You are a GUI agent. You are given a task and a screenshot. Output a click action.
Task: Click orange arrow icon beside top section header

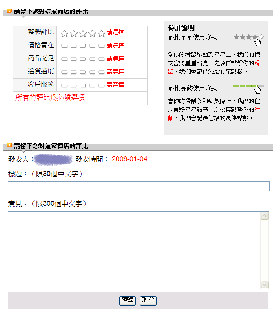(9, 11)
